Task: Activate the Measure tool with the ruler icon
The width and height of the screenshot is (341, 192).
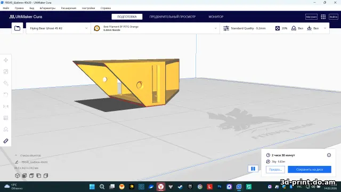Action: pyautogui.click(x=6, y=141)
